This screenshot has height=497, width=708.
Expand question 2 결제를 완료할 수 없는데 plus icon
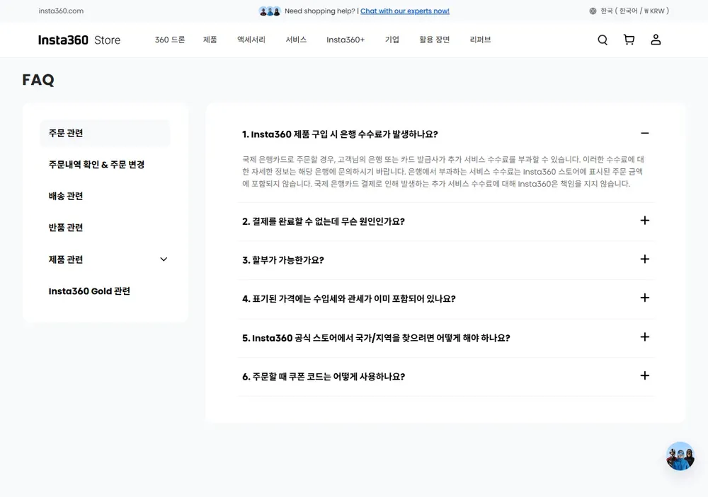pos(645,221)
